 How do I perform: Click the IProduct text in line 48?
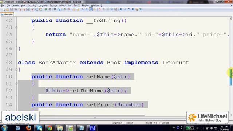click(x=175, y=63)
